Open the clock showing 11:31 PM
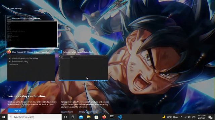Viewport: 215px width, 120px height. click(x=202, y=117)
